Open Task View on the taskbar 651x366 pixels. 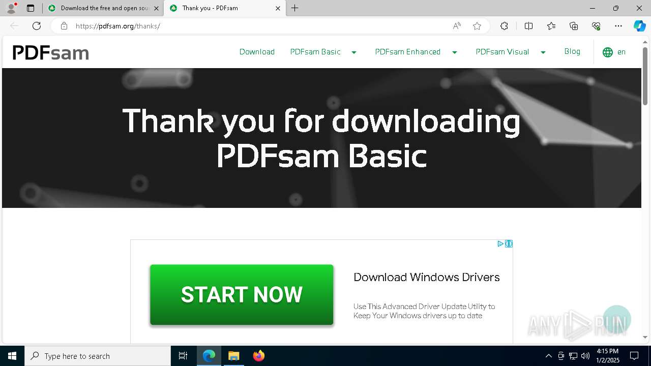tap(183, 356)
